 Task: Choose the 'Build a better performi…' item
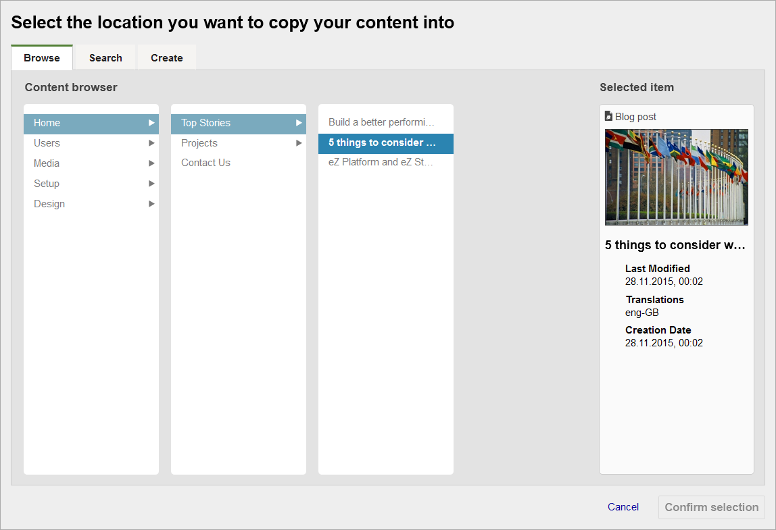click(382, 122)
